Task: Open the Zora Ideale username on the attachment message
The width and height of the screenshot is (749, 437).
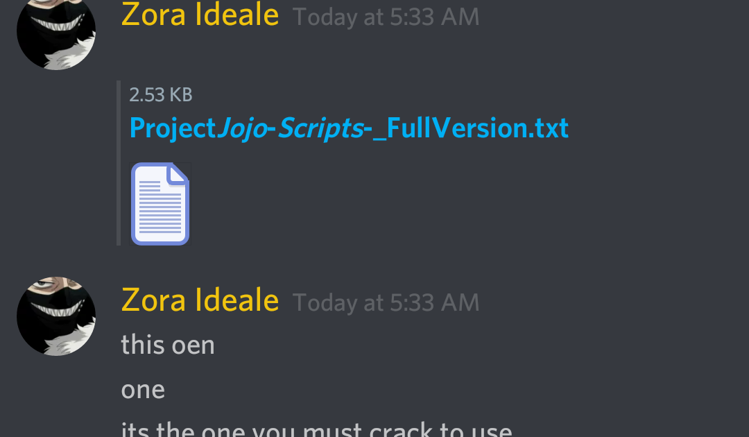Action: click(200, 15)
